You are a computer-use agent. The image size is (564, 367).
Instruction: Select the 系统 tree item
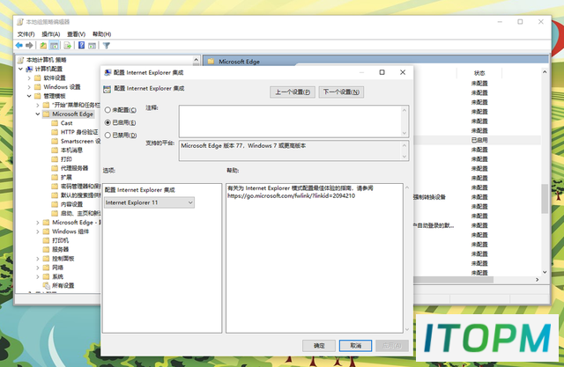[57, 276]
